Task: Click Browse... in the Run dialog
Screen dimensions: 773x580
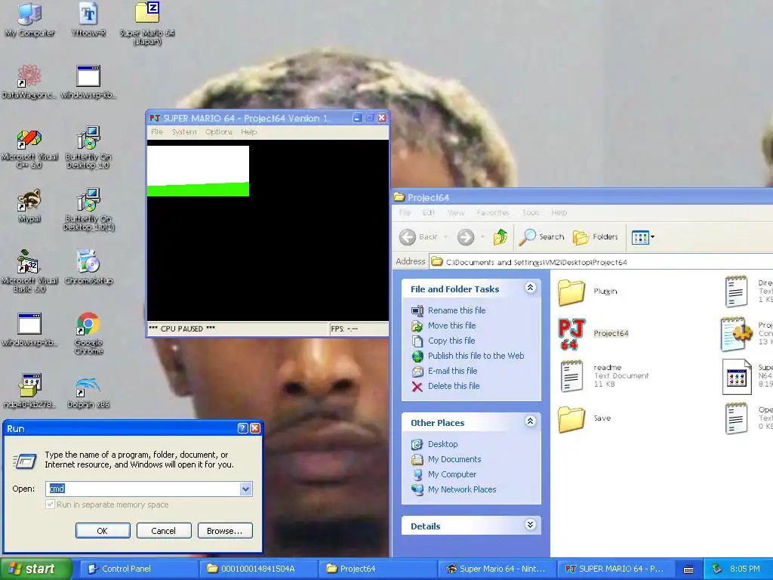Action: point(225,531)
